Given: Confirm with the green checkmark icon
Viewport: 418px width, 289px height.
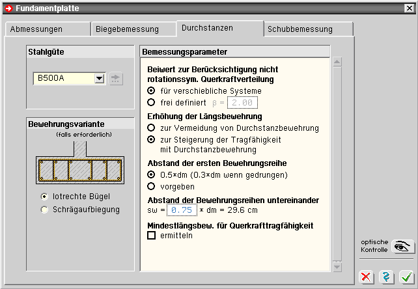Looking at the screenshot, I should 406,276.
